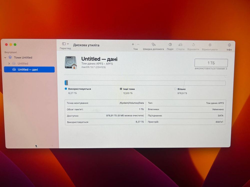
Task: Click the disk1s1 device value
Action: (x=219, y=122)
